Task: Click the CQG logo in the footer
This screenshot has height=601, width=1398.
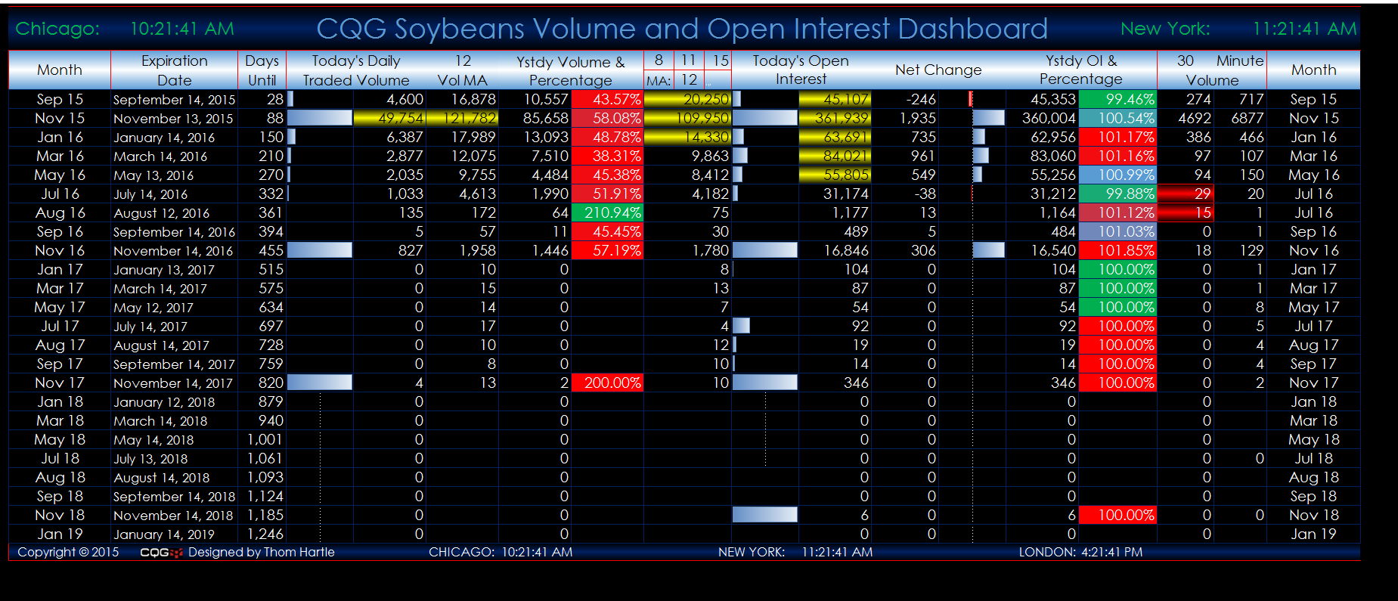Action: coord(161,553)
